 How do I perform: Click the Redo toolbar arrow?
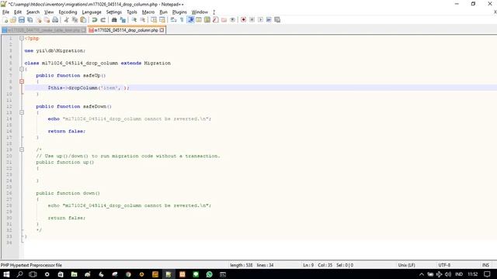pyautogui.click(x=103, y=20)
